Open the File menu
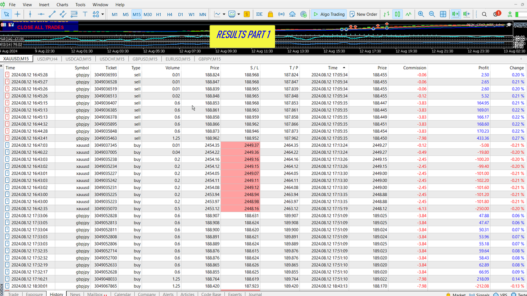527x296 pixels. [12, 4]
